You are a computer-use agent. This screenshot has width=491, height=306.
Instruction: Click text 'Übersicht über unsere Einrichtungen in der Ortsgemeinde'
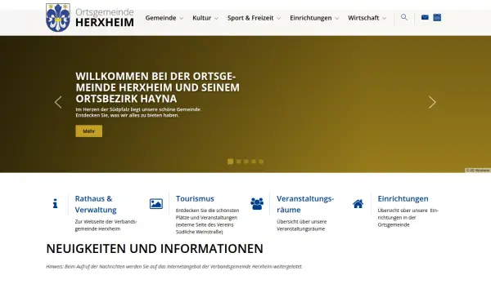click(x=408, y=218)
